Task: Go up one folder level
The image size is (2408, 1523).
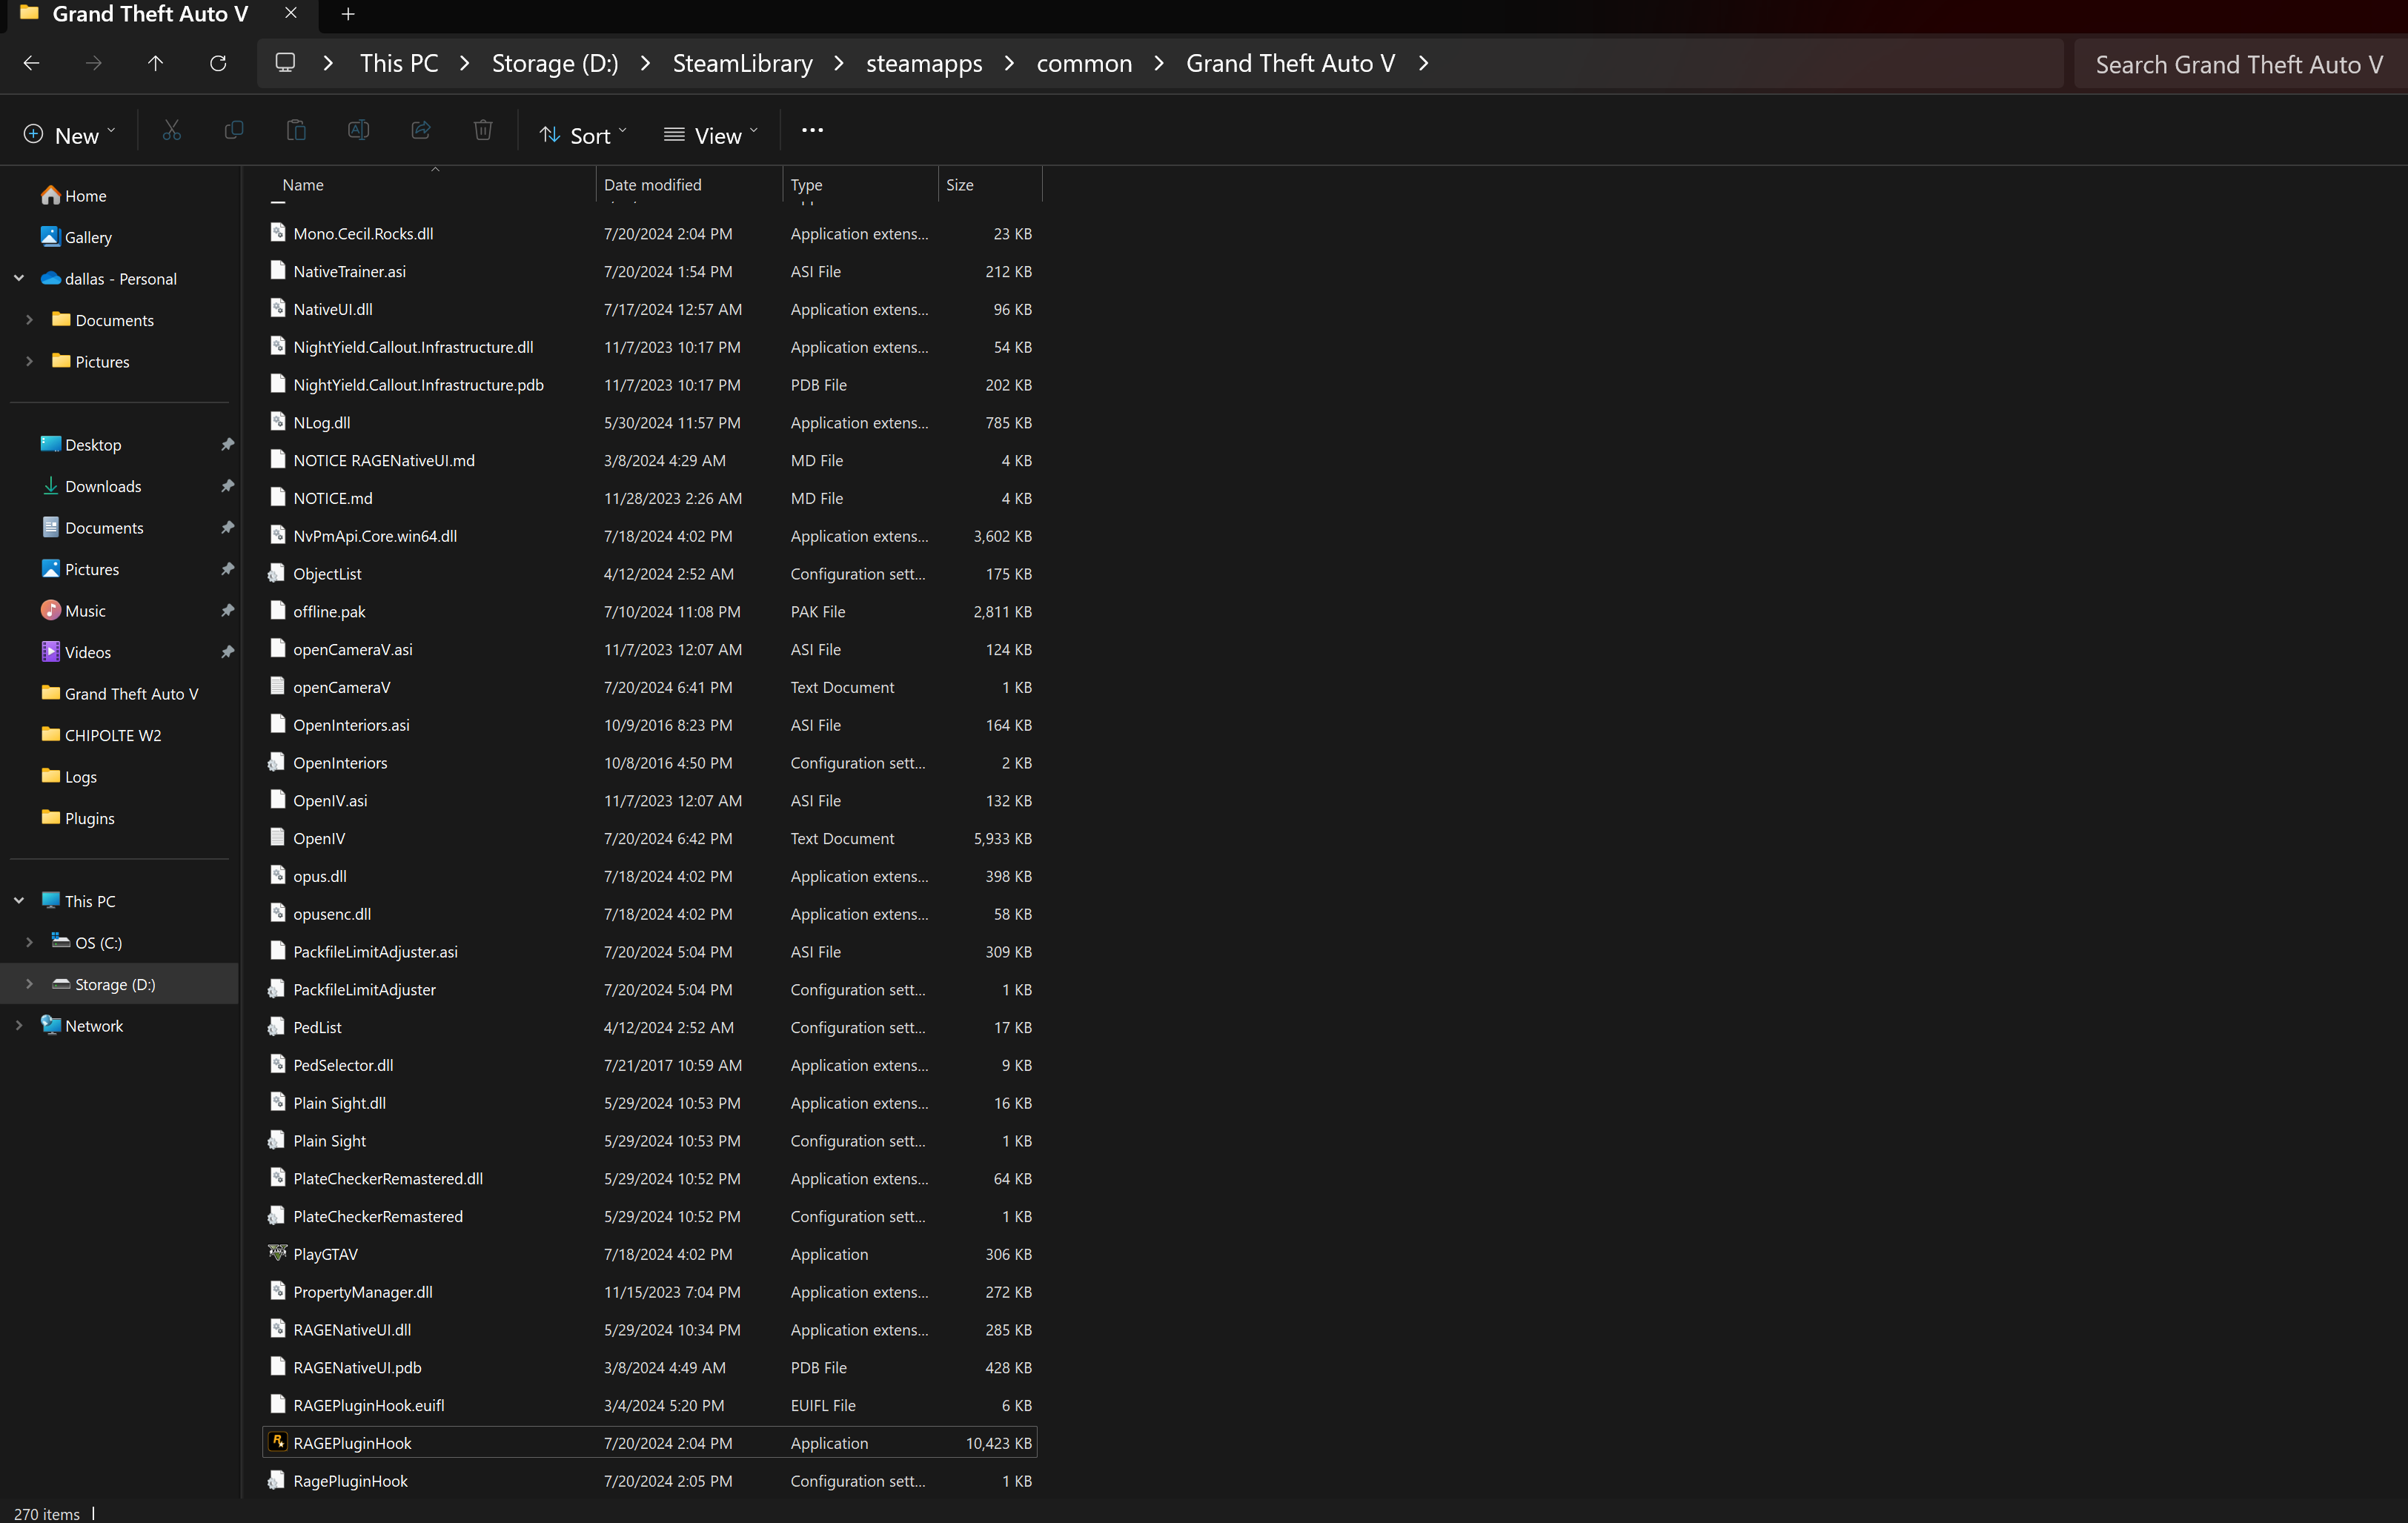Action: 155,64
